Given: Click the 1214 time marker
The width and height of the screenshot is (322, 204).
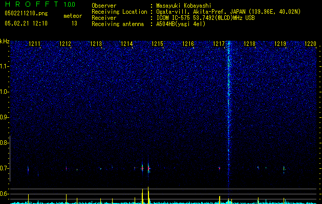Looking at the screenshot, I should (x=127, y=44).
